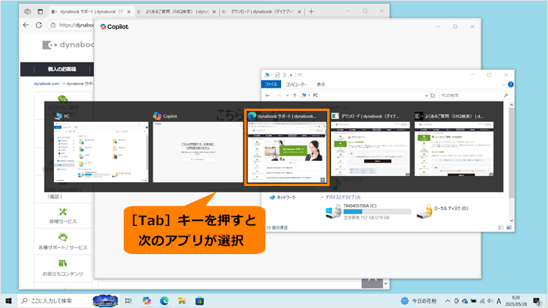Go up one folder level in Explorer

click(x=294, y=95)
